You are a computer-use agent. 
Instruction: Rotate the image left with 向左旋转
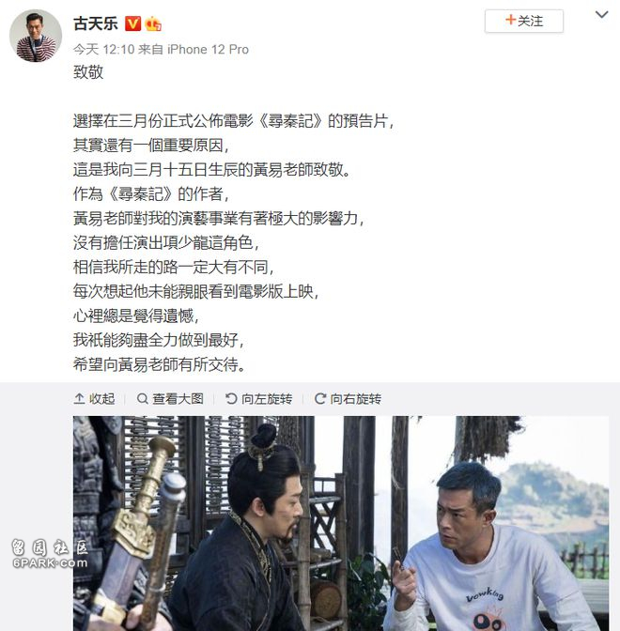[x=259, y=399]
